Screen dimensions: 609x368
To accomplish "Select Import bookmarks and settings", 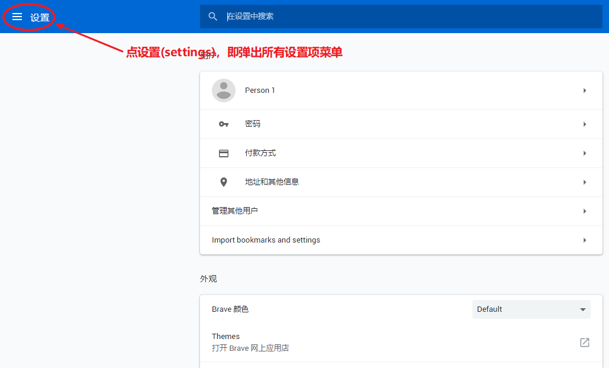I will [266, 240].
